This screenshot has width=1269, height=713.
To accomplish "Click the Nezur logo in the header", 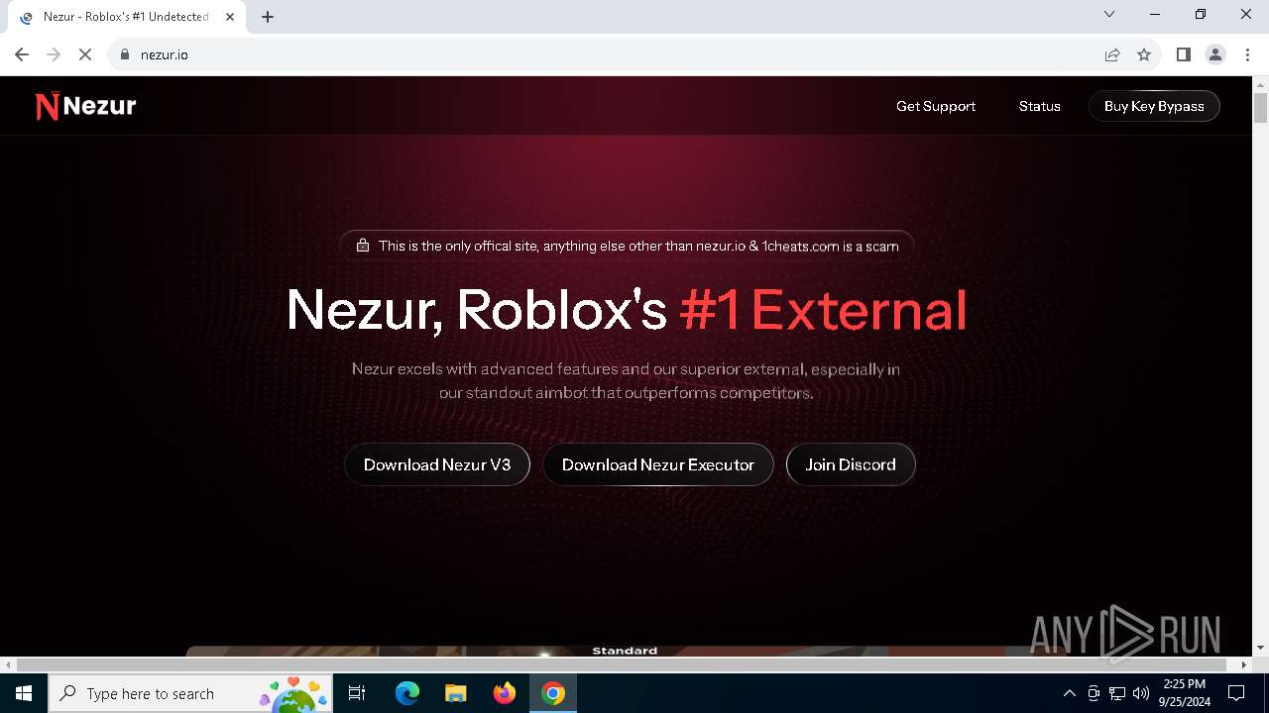I will (x=85, y=106).
